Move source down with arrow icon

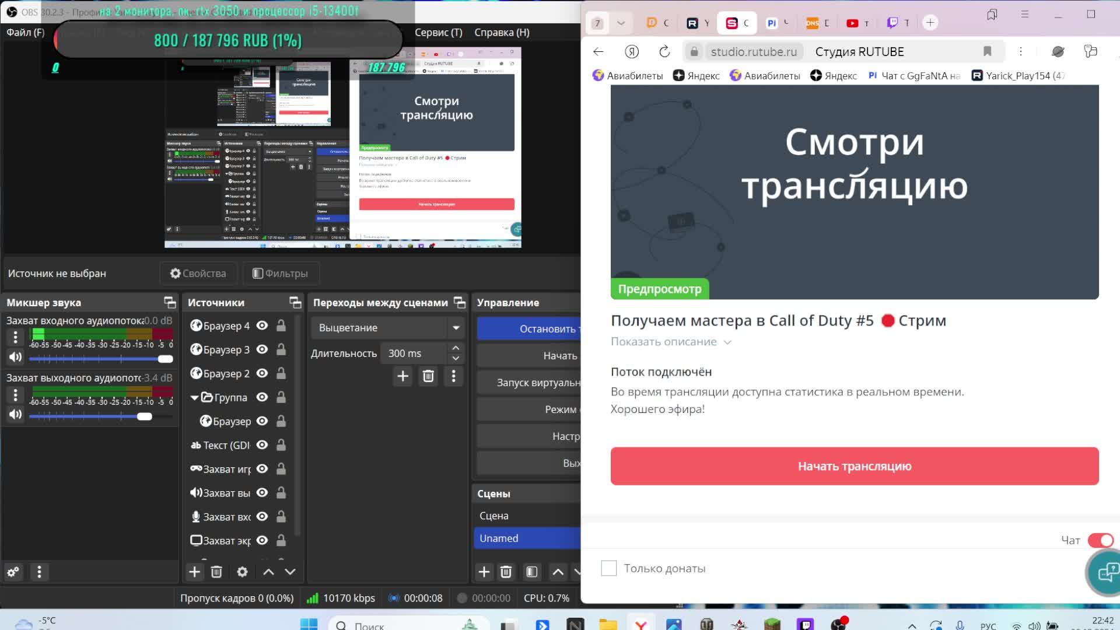click(290, 572)
